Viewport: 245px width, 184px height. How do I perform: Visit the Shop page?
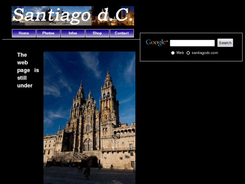[97, 33]
